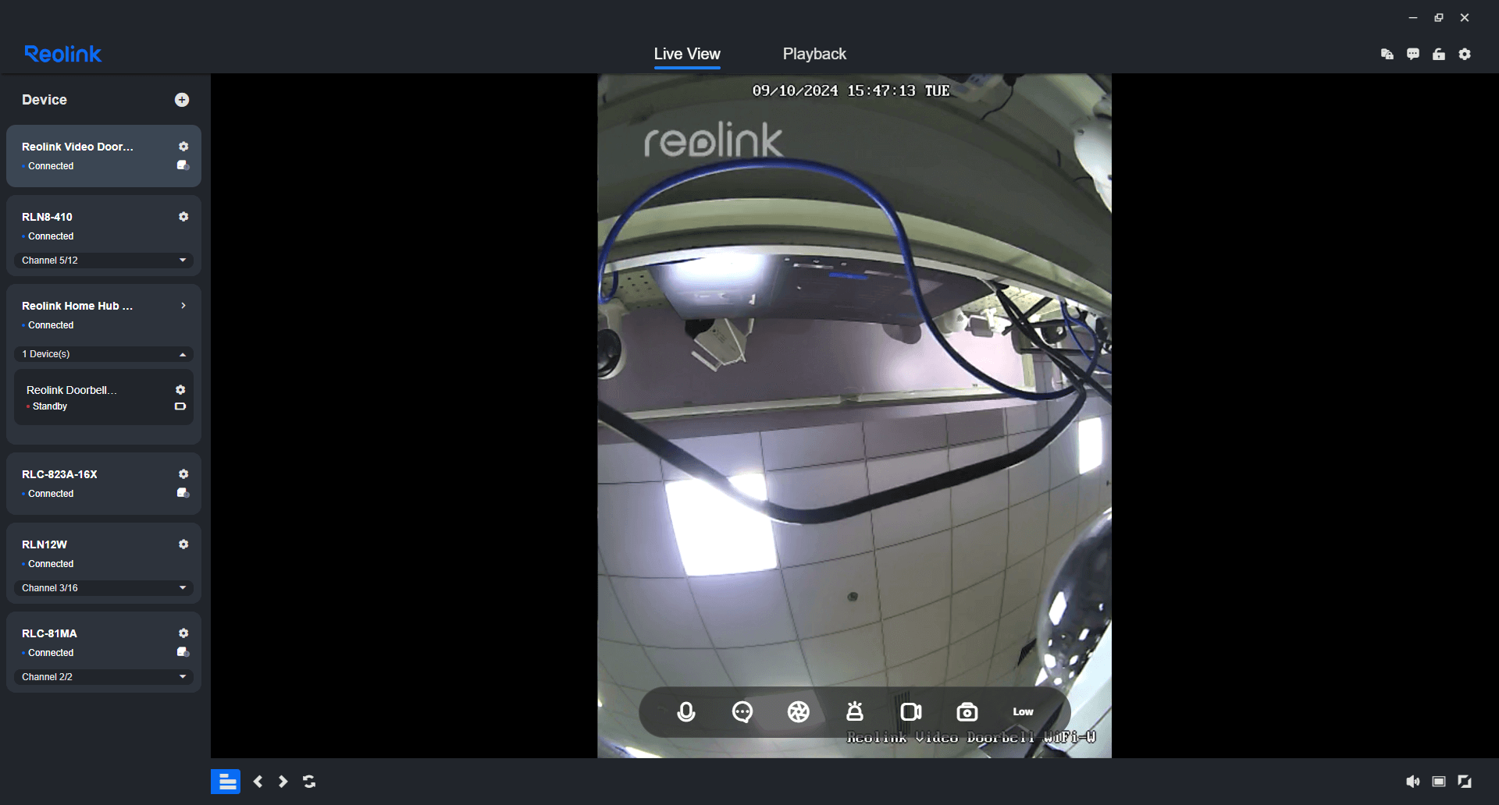Open RLN12W settings gear

point(183,544)
